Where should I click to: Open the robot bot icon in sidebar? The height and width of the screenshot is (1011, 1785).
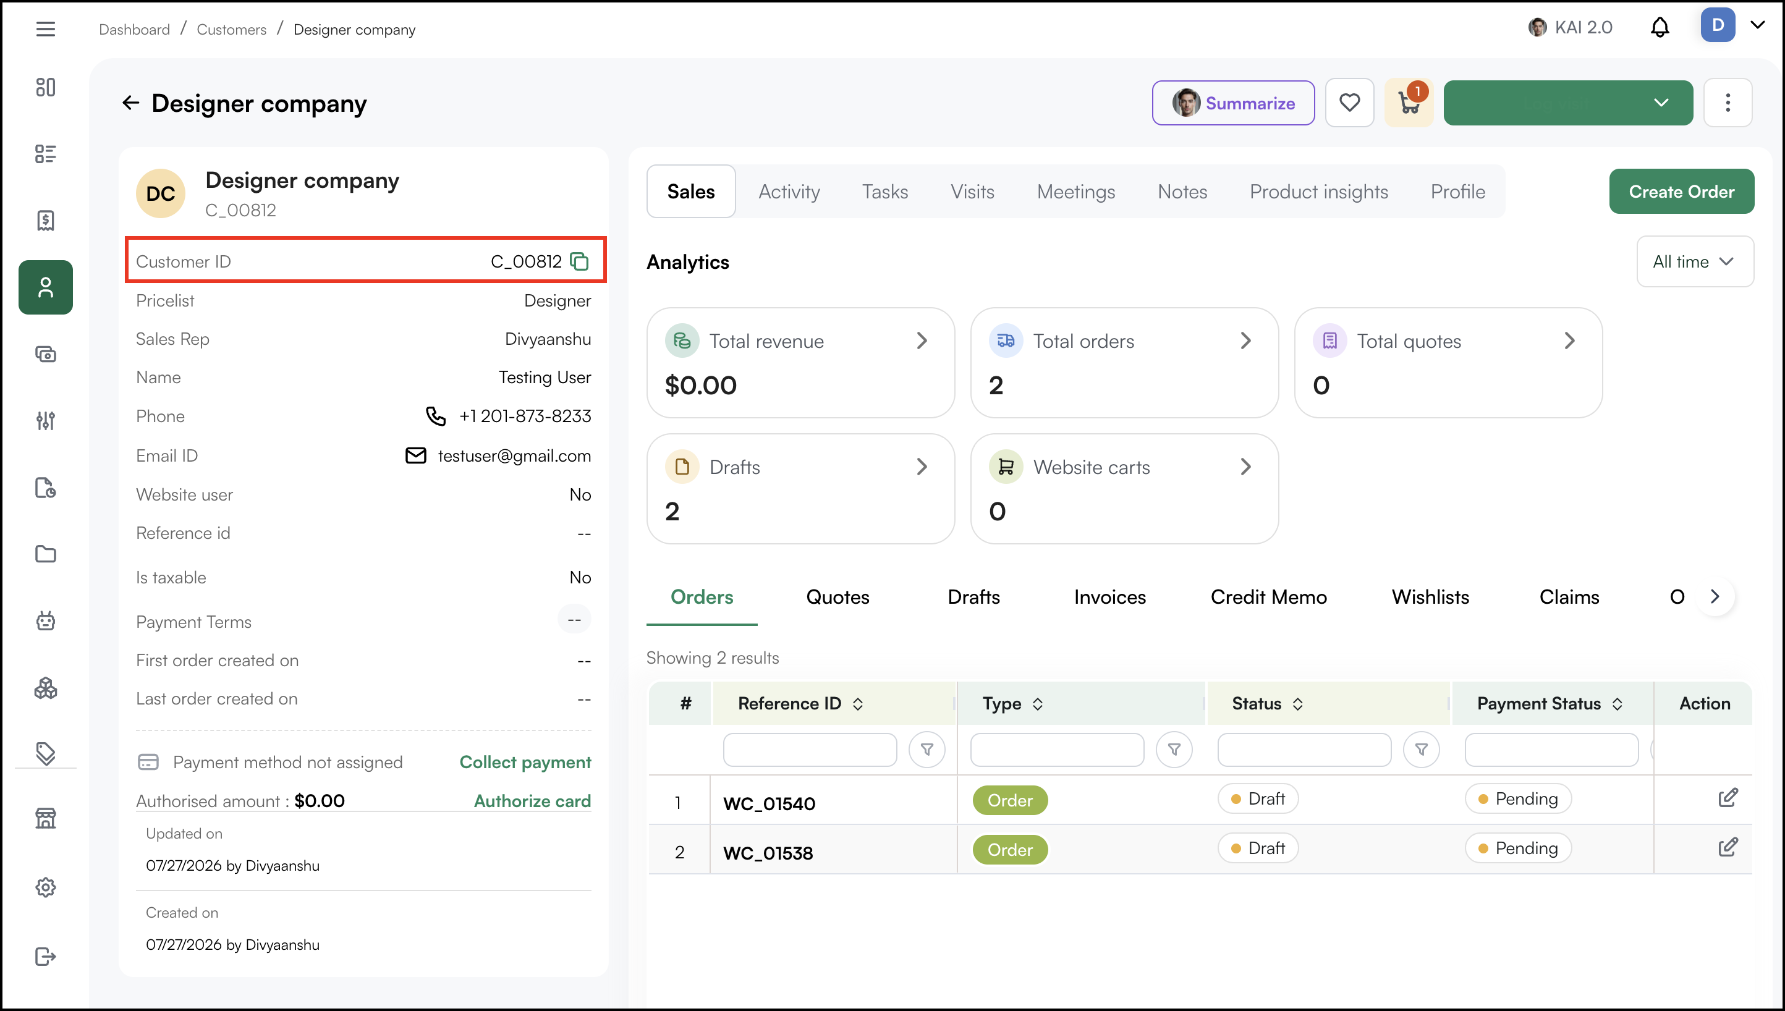click(45, 620)
